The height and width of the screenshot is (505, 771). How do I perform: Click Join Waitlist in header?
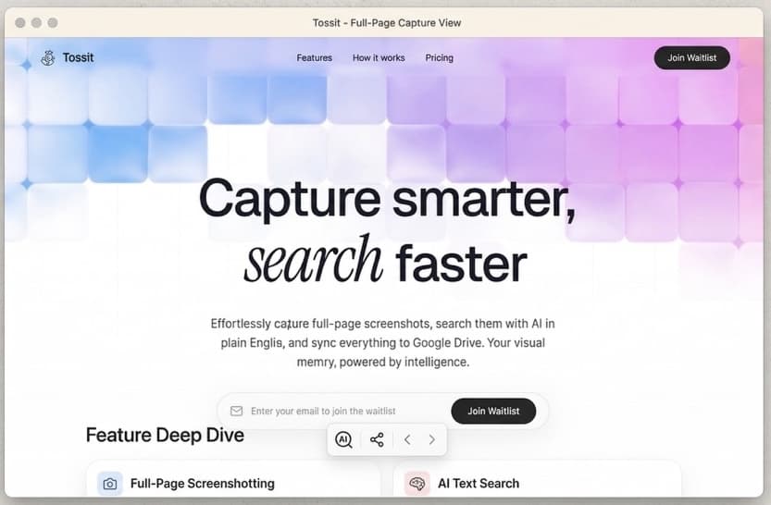[x=691, y=58]
